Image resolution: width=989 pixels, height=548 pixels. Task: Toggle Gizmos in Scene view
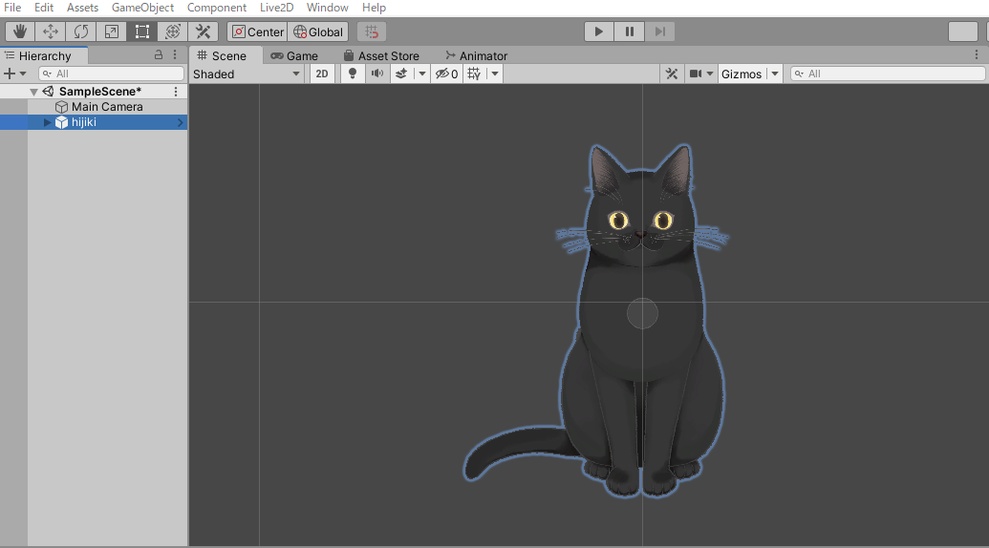click(742, 74)
